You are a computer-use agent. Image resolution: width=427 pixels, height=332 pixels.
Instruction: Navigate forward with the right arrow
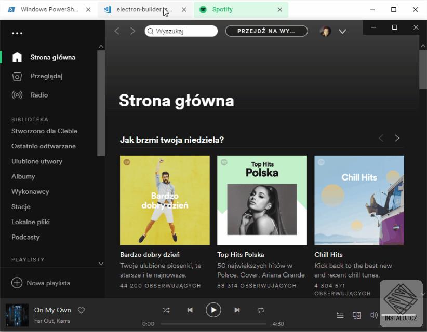132,31
